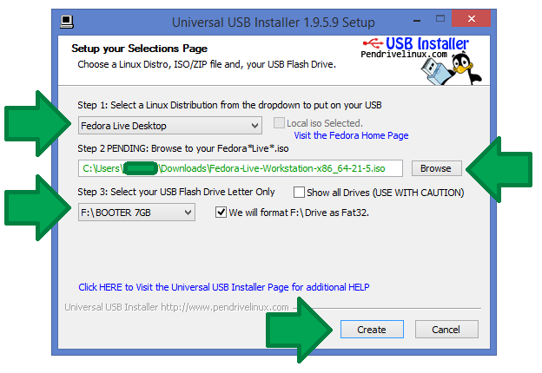Click the Step 3 drive letter label
This screenshot has width=542, height=373.
pyautogui.click(x=176, y=192)
